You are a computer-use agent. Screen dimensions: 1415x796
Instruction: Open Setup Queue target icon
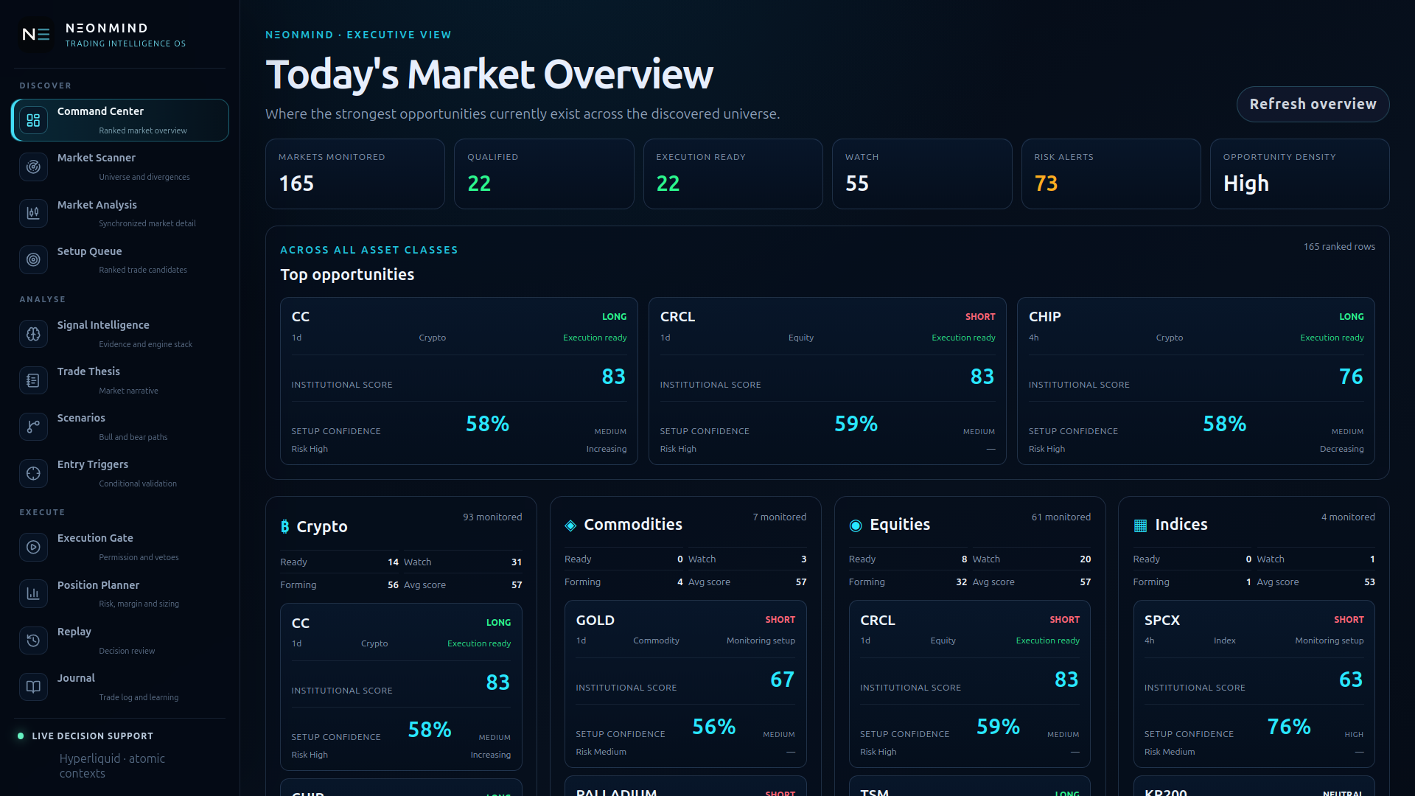click(33, 259)
